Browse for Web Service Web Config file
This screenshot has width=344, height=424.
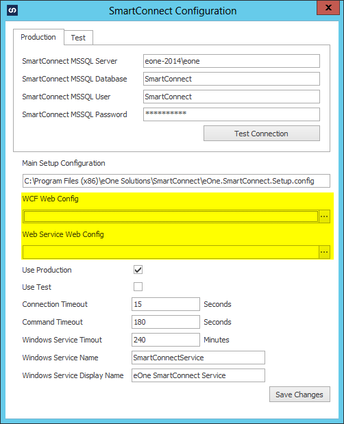coord(325,252)
